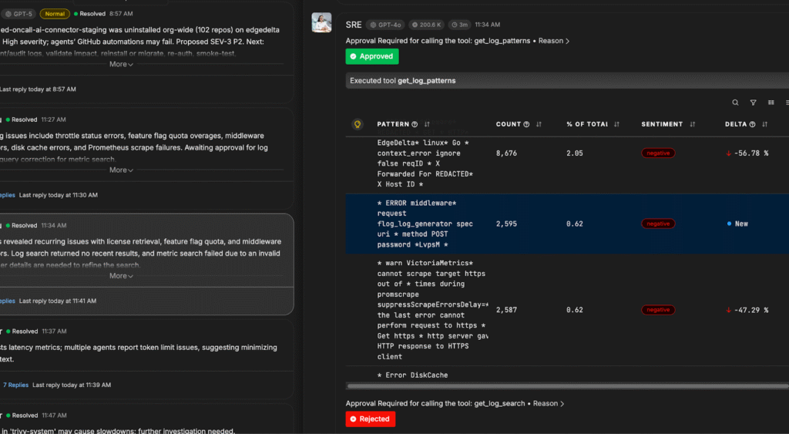Click the SRE agent avatar picture
The height and width of the screenshot is (434, 789).
tap(321, 23)
